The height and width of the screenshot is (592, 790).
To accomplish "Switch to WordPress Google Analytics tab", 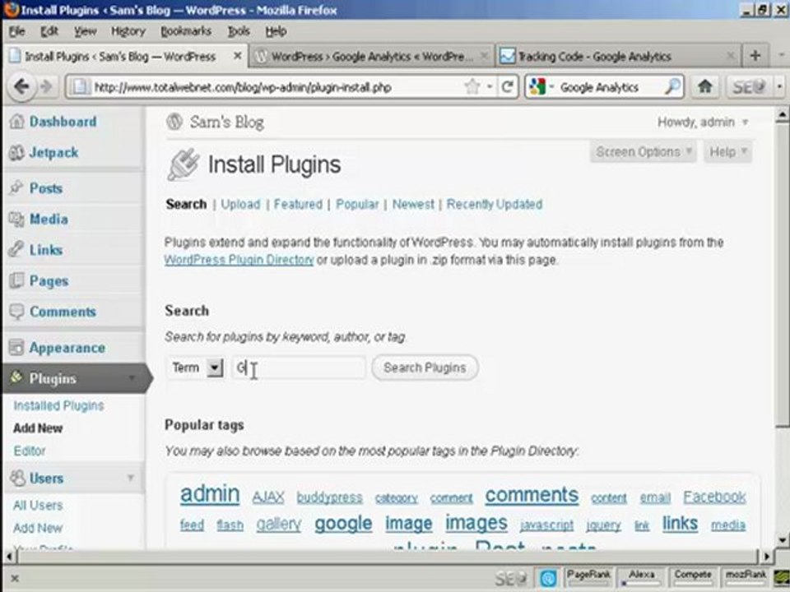I will tap(372, 57).
